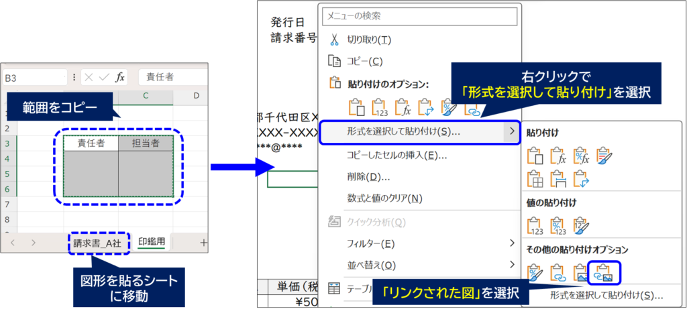Click the 請求番号 cell text

(x=293, y=39)
